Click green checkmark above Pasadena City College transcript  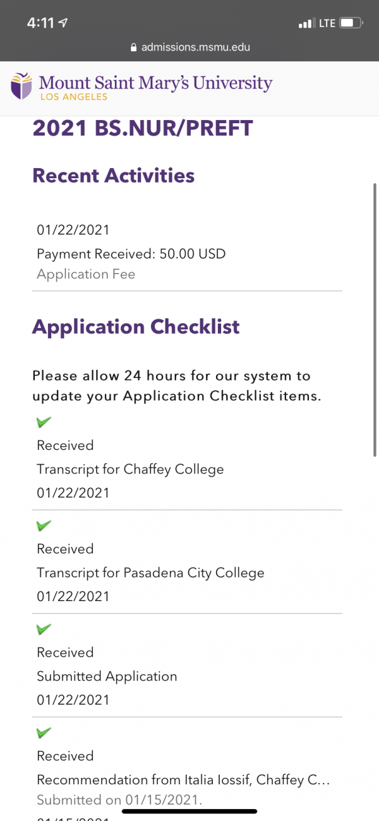coord(44,525)
